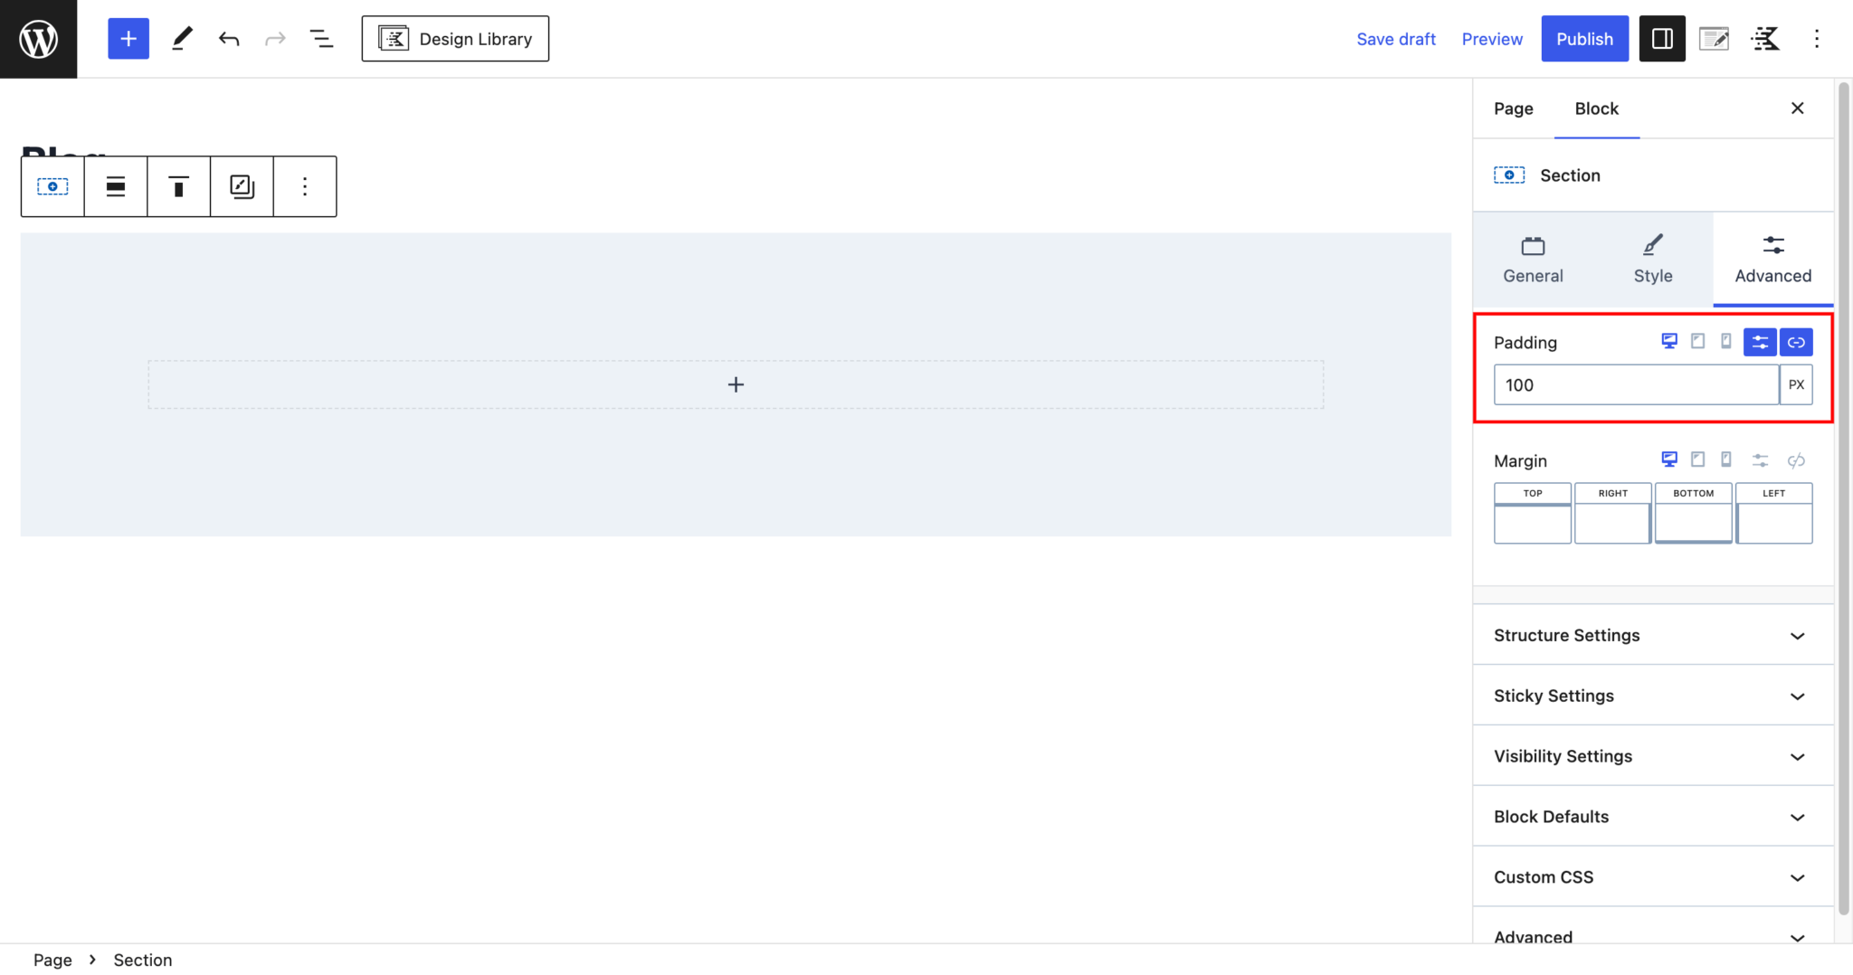
Task: Toggle the settings sidebar panel
Action: pyautogui.click(x=1661, y=38)
